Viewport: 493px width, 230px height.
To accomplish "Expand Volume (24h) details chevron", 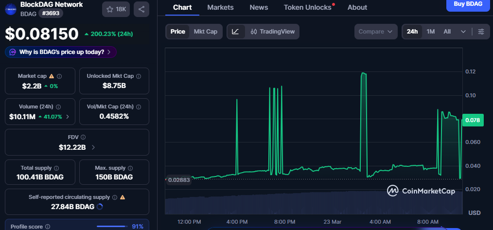I will (x=67, y=117).
